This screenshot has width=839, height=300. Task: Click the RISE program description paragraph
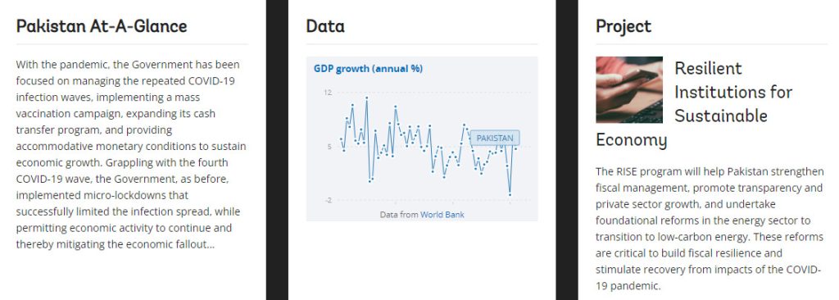coord(709,229)
